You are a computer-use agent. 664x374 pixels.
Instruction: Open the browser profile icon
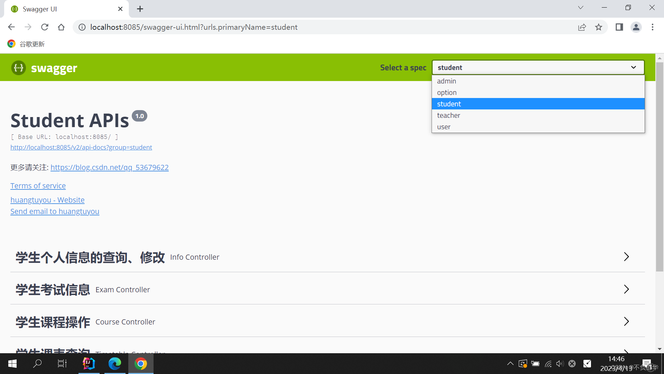click(x=636, y=27)
